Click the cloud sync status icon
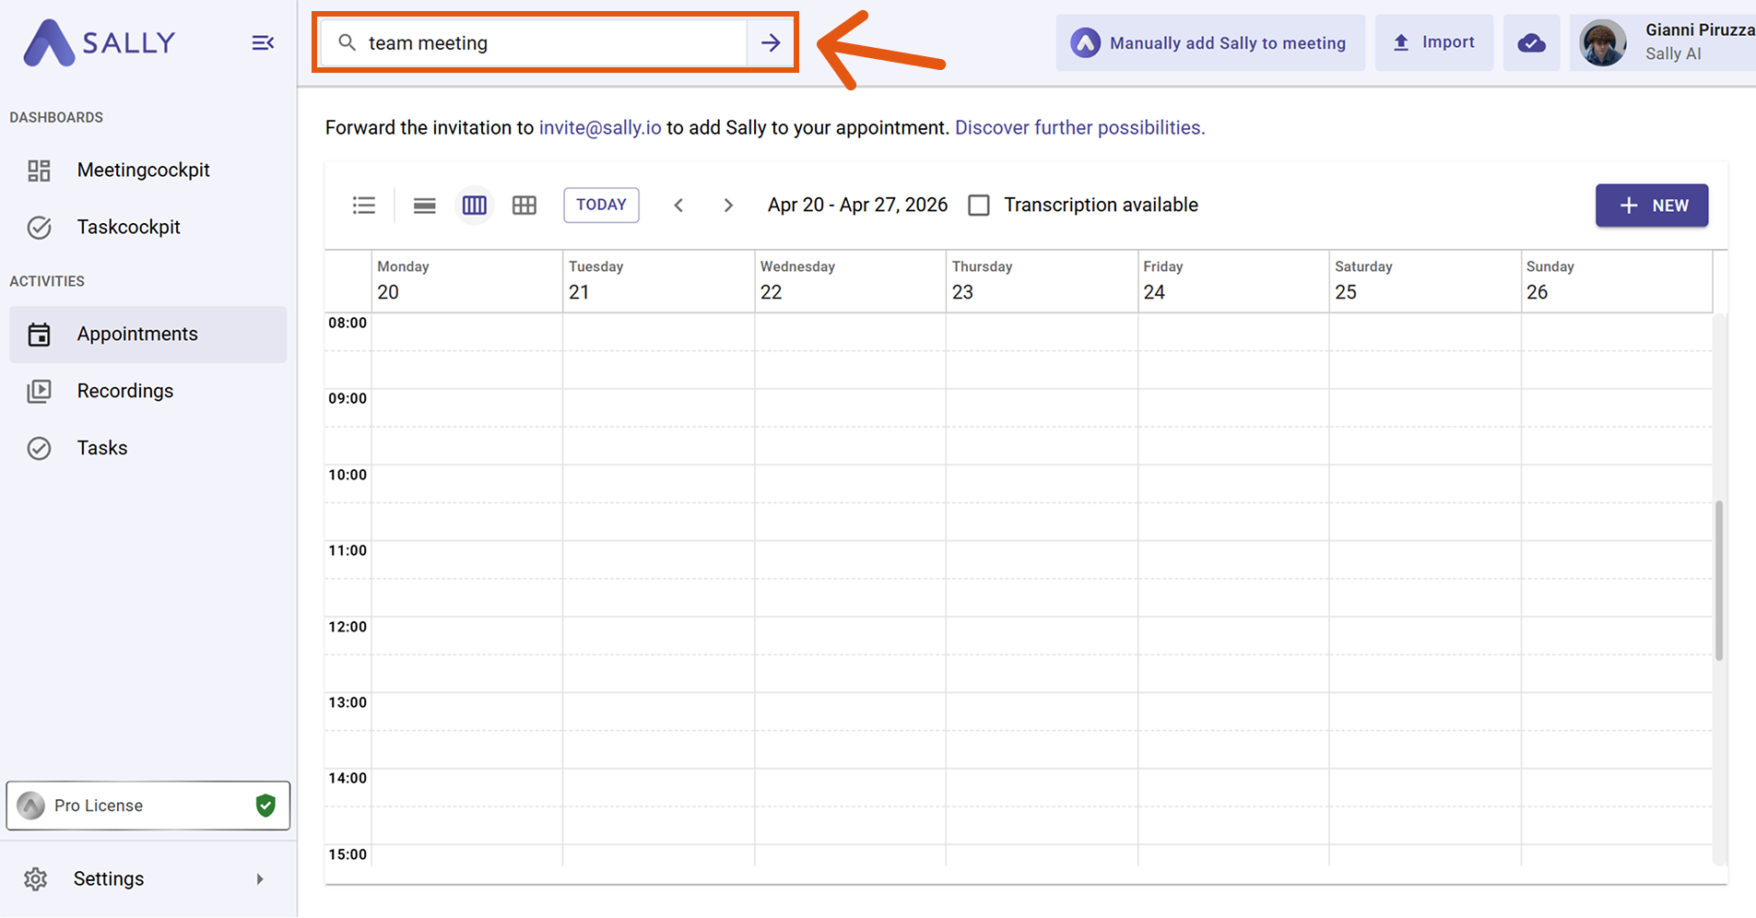1756x918 pixels. pyautogui.click(x=1531, y=42)
